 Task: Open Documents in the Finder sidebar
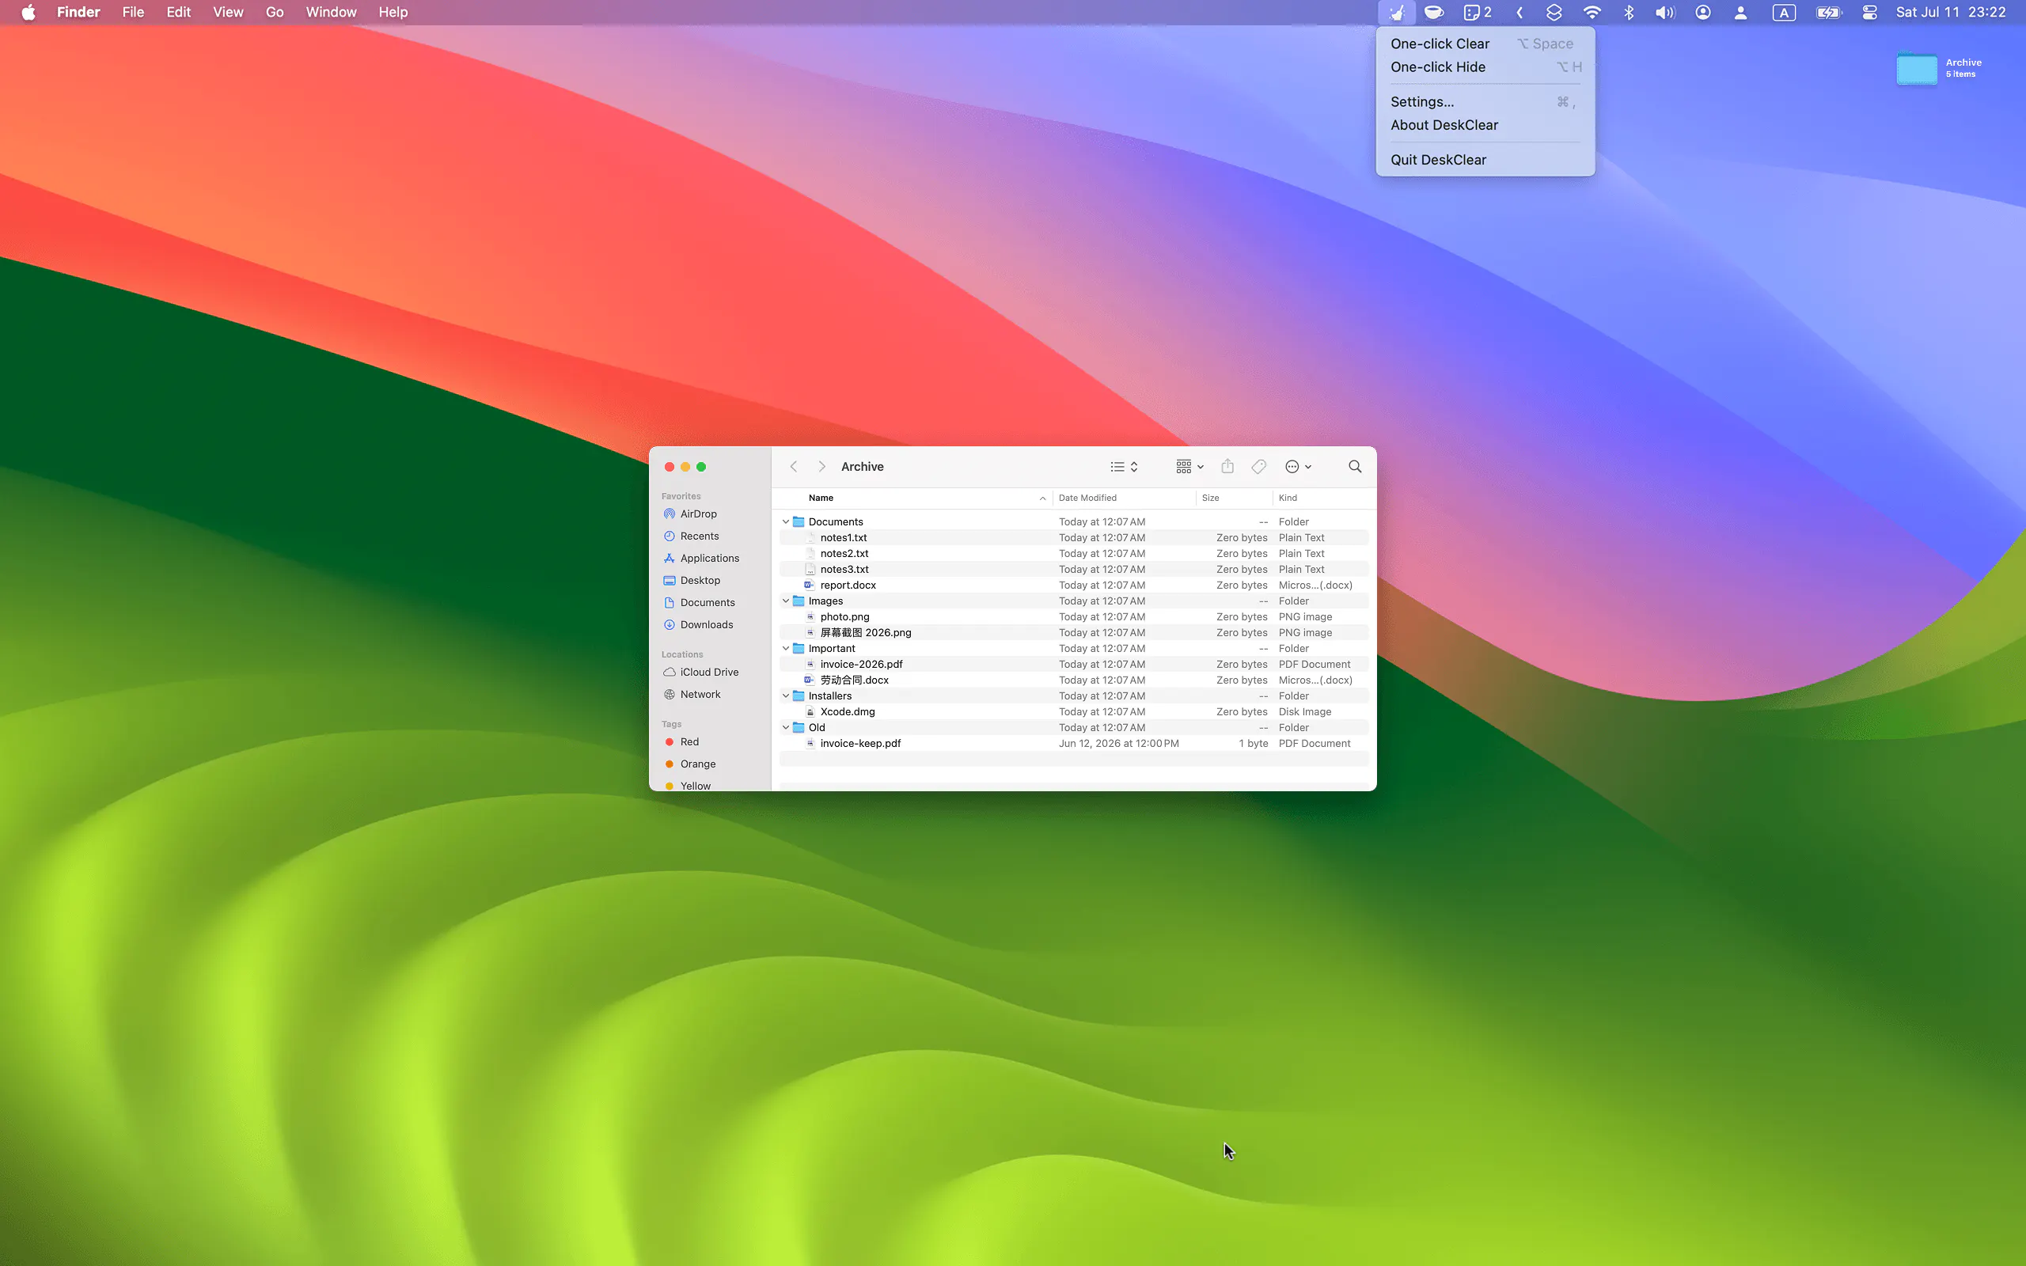699,603
